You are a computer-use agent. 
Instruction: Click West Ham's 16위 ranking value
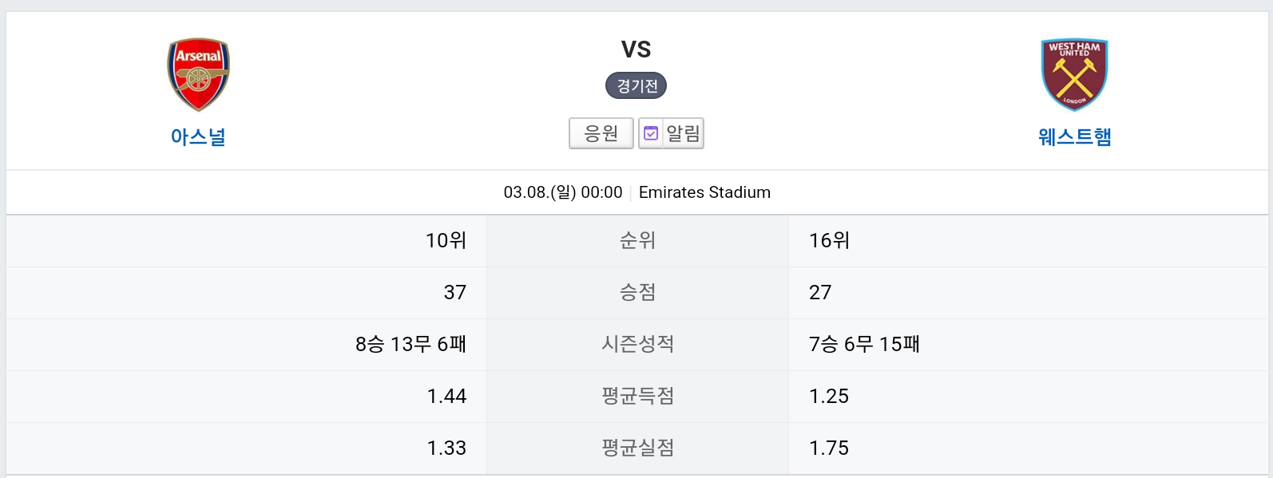(x=830, y=240)
